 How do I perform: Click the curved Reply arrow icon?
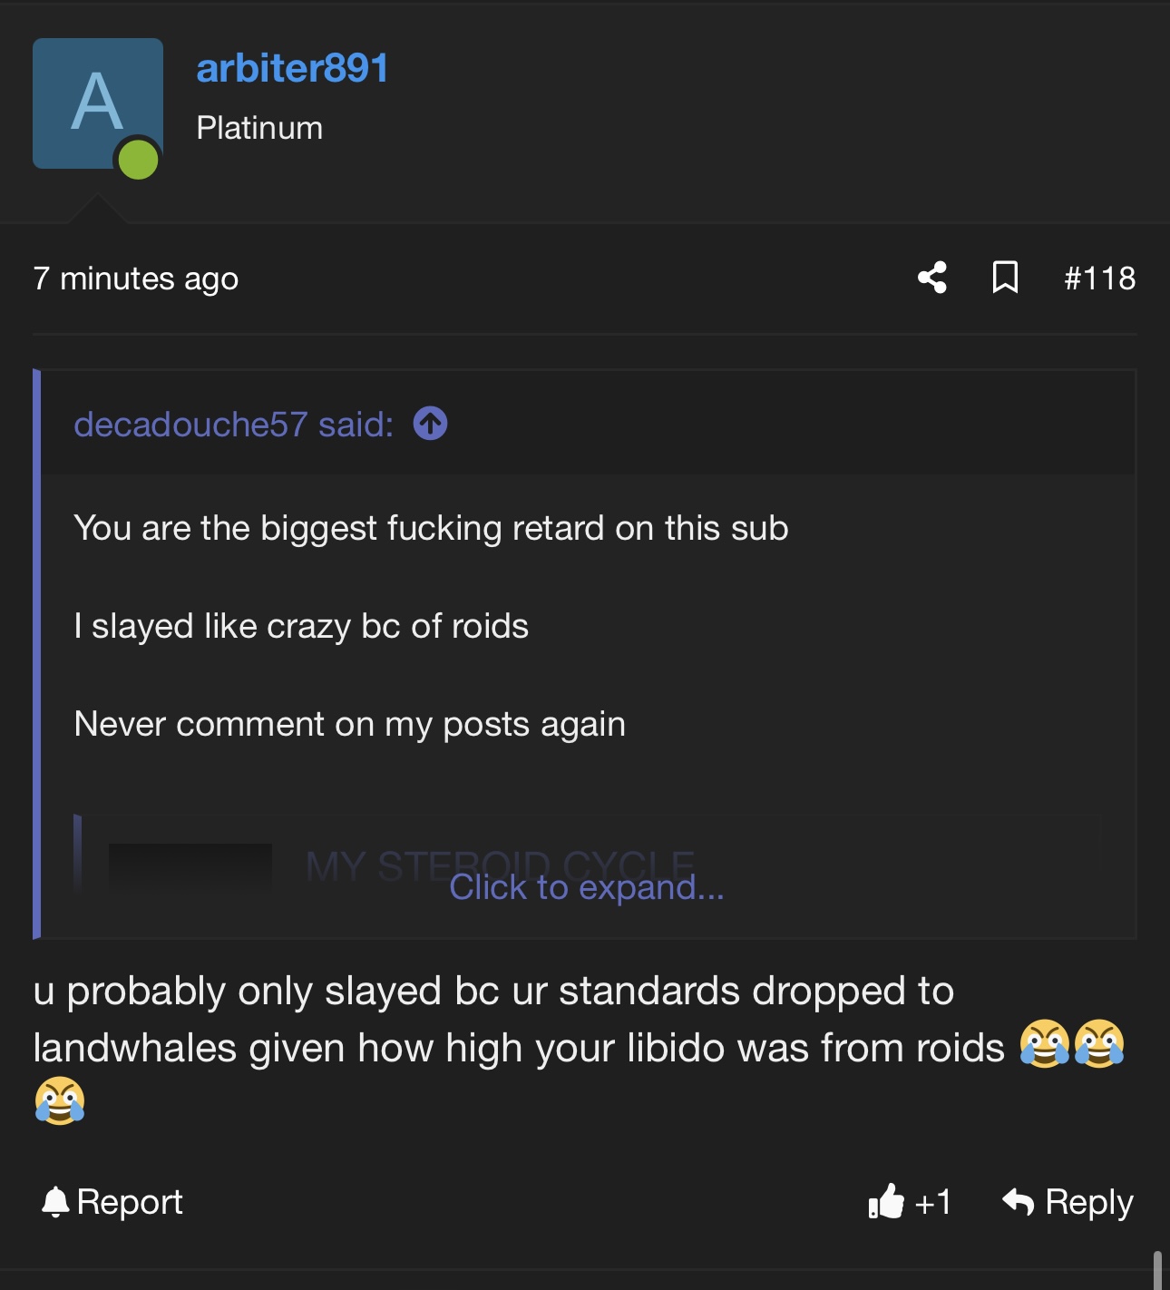1019,1202
